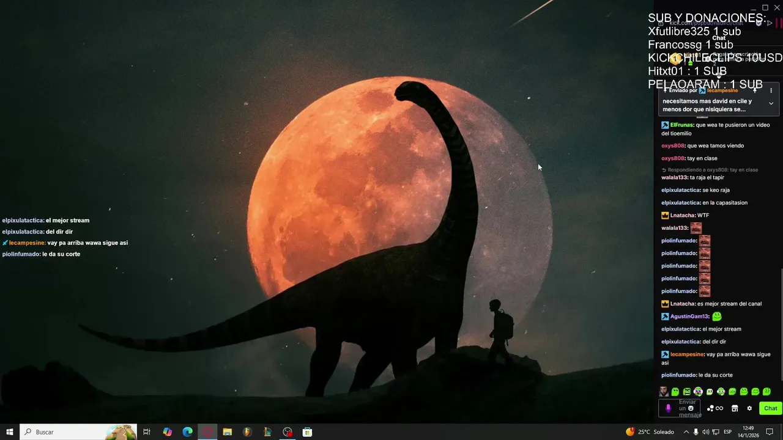This screenshot has width=783, height=440.
Task: Open Microsoft Edge from the taskbar
Action: pos(188,432)
